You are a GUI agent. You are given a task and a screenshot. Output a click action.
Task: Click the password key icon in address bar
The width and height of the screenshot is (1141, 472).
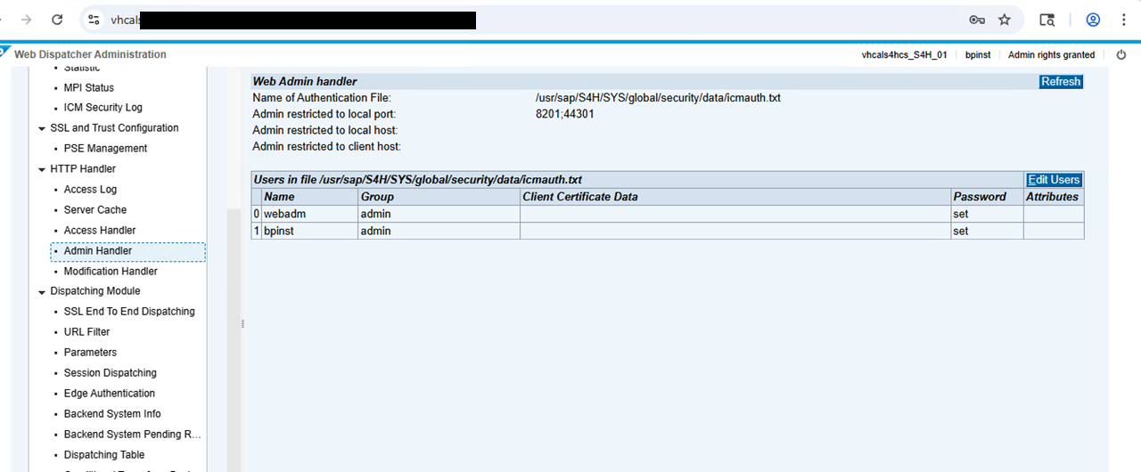click(x=977, y=20)
